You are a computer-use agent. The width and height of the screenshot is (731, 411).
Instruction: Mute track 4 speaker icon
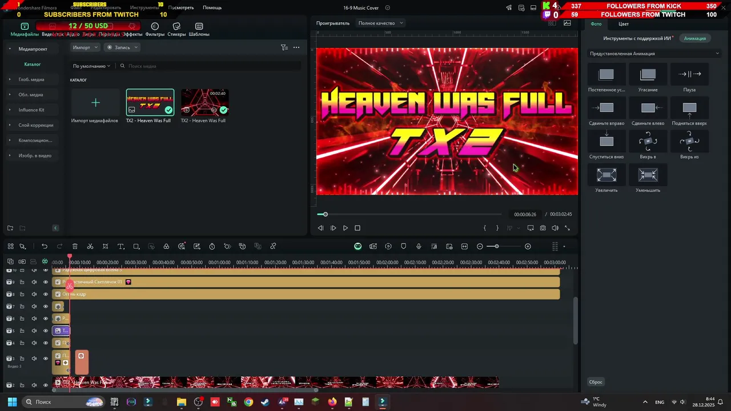click(x=34, y=343)
